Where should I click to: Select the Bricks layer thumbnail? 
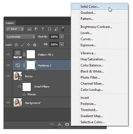pos(18,76)
